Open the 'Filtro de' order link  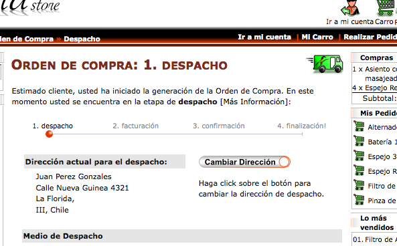point(382,186)
